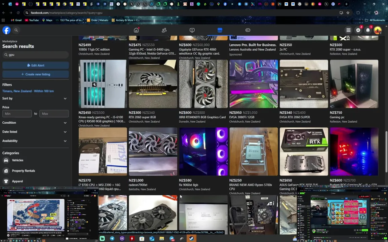Viewport: 388px width, 242px height.
Task: Open the ASUS TUF RTX 3070 box photo
Action: [304, 152]
